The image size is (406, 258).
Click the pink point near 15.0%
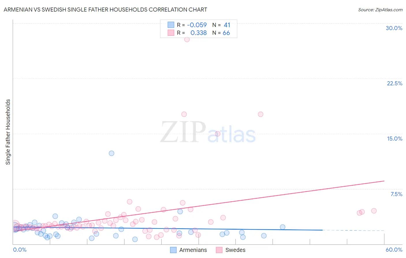pyautogui.click(x=218, y=134)
